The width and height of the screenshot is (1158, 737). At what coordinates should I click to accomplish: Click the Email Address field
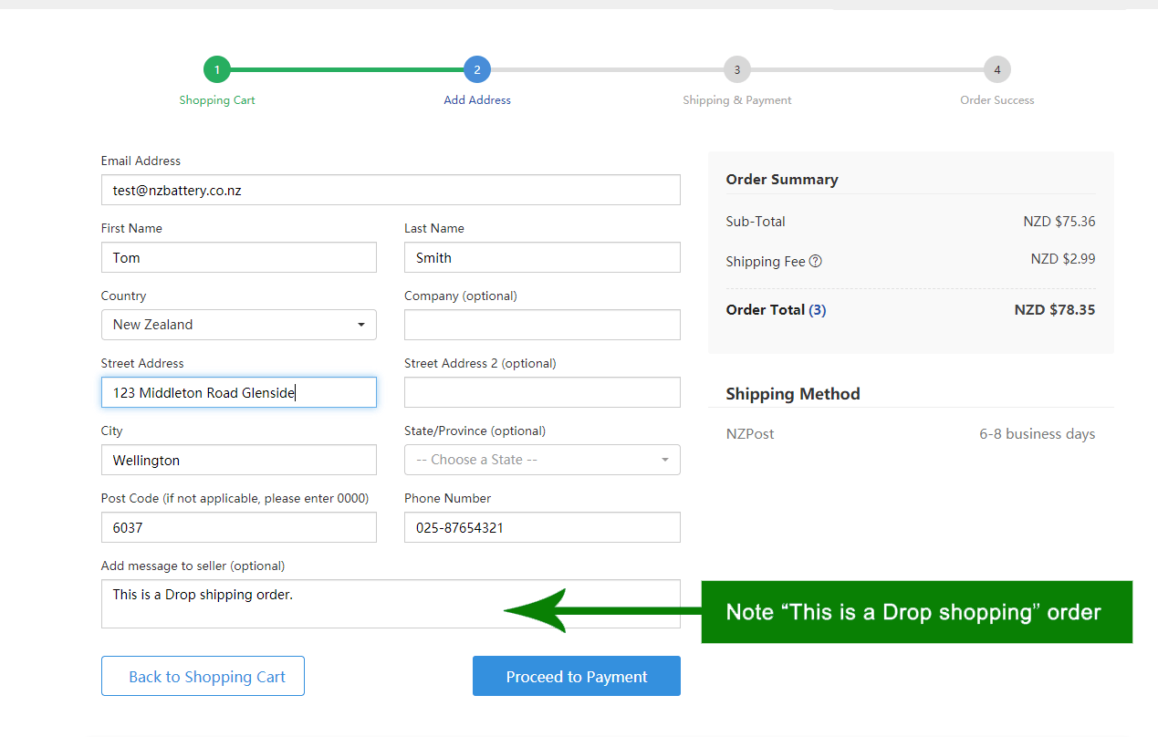pos(391,190)
